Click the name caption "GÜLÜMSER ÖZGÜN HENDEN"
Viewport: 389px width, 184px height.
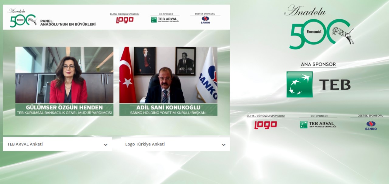coord(64,107)
